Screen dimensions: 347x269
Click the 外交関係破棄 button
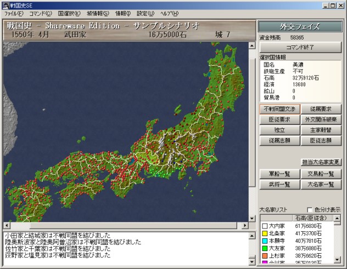(x=321, y=119)
